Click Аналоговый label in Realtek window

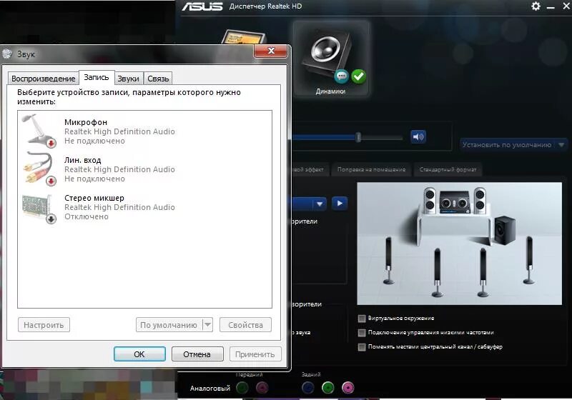click(209, 389)
